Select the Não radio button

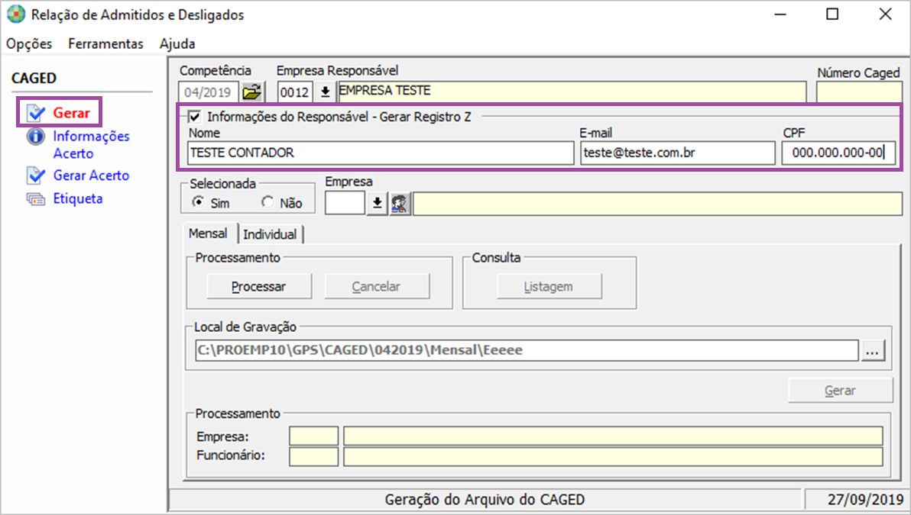[x=267, y=203]
